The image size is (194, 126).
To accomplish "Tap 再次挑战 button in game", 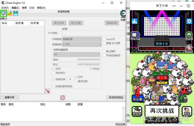I will tap(162, 111).
